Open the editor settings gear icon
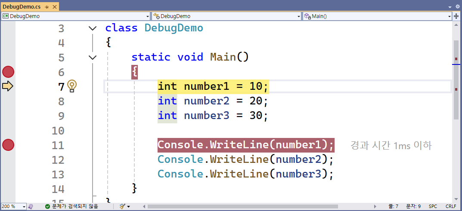This screenshot has width=462, height=211. point(457,7)
